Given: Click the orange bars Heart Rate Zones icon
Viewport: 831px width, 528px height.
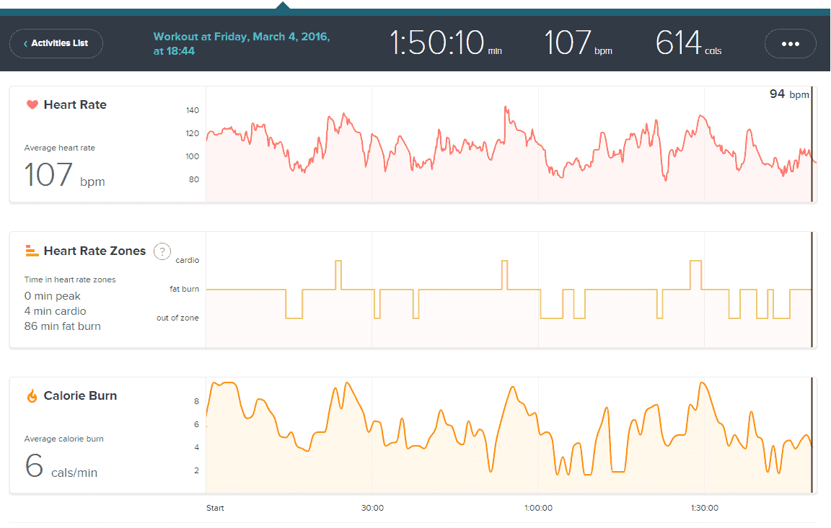Looking at the screenshot, I should pyautogui.click(x=32, y=251).
